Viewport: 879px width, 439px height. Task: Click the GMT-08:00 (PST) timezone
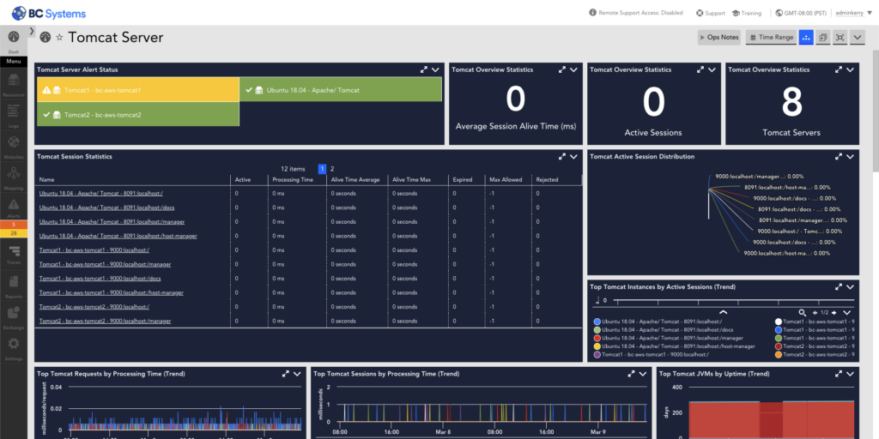coord(801,13)
